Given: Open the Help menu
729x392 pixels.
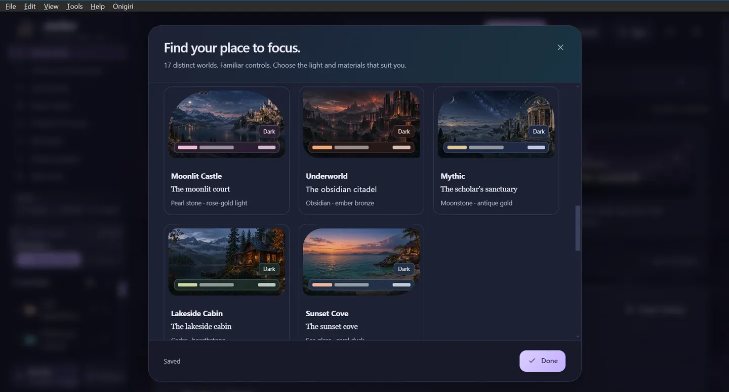Looking at the screenshot, I should click(98, 6).
